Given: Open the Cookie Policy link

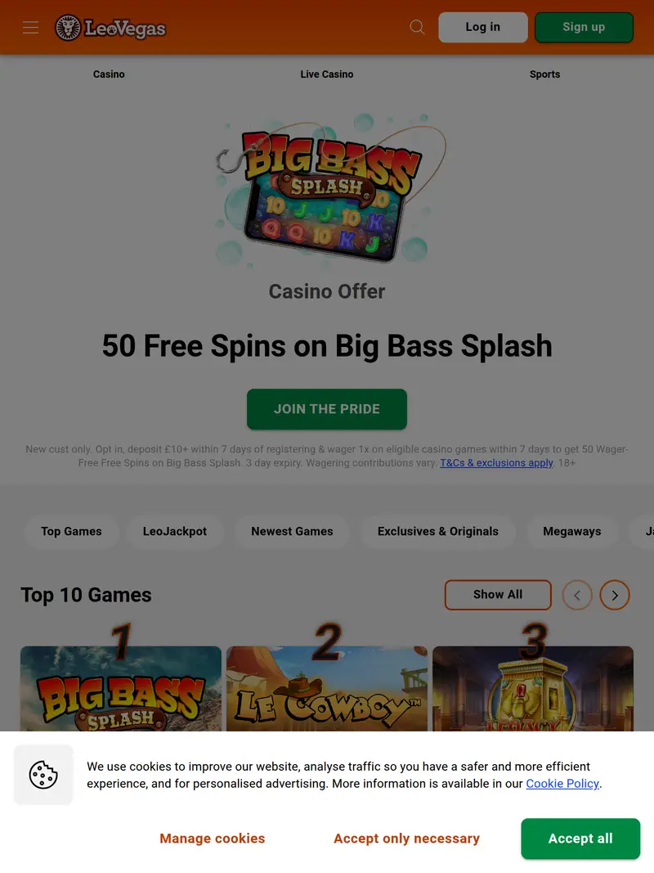Looking at the screenshot, I should tap(562, 783).
